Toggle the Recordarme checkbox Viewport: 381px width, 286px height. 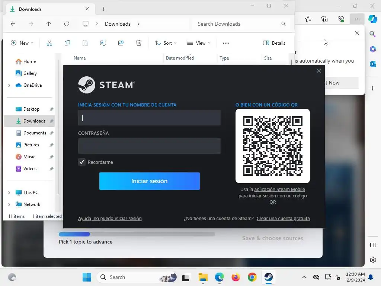click(82, 162)
